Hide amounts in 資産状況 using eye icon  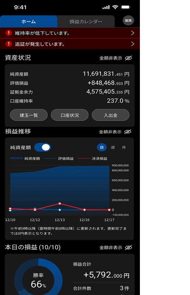click(x=129, y=58)
